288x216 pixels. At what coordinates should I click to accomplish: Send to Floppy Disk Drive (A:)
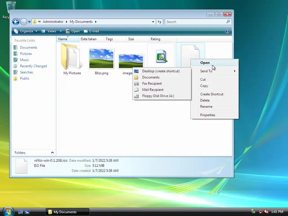162,96
